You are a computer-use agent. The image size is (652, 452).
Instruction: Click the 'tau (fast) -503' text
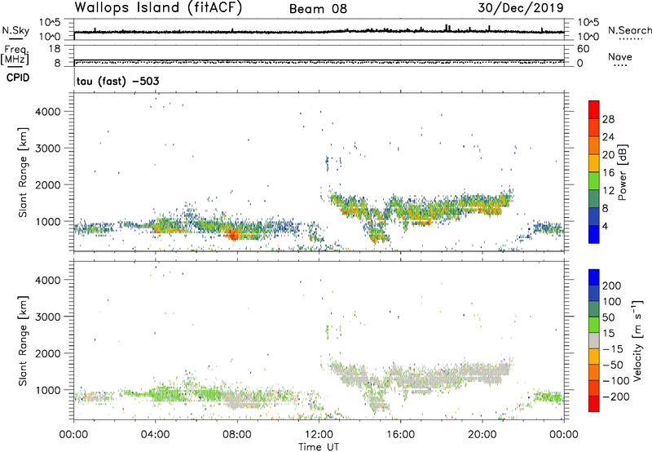[x=117, y=81]
